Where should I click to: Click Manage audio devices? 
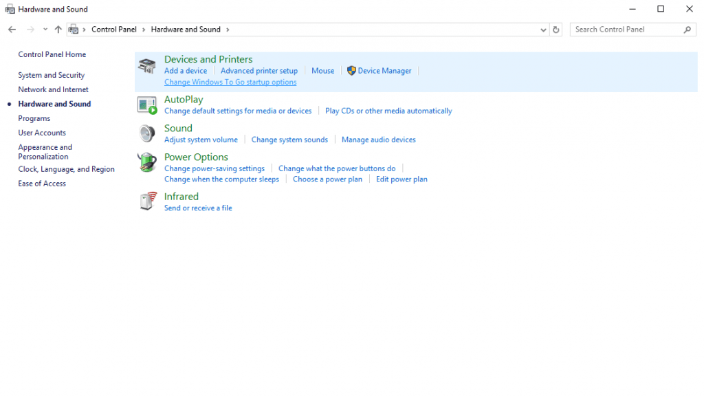click(x=379, y=140)
